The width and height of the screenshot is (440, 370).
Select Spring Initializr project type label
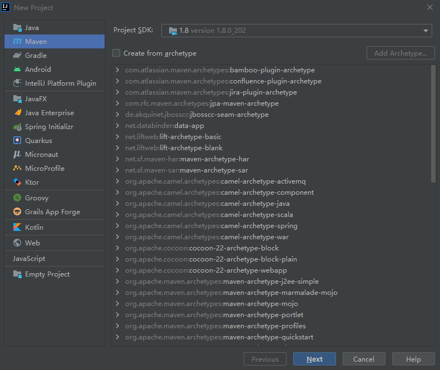(x=49, y=127)
